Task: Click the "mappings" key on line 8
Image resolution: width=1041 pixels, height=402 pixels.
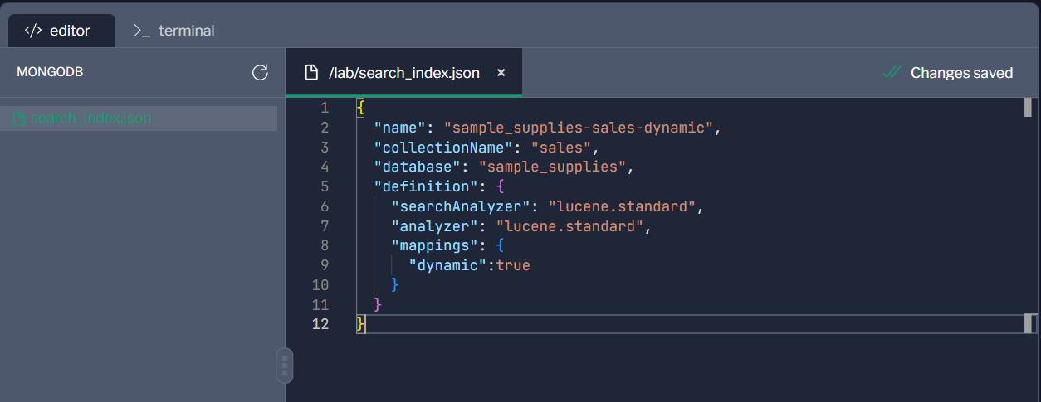Action: point(428,245)
